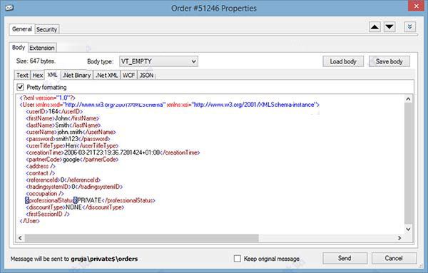Screen dimensions: 428x273
Task: Click the lastName Smith line
Action: coord(63,125)
